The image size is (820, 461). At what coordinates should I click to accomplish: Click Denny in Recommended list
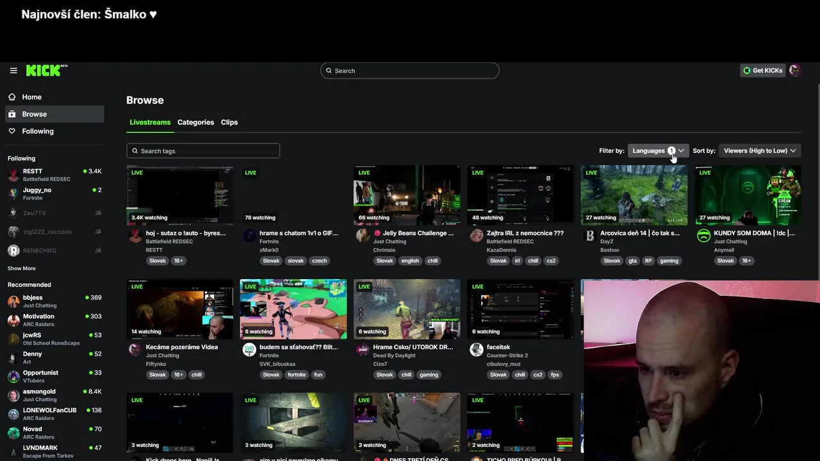54,357
